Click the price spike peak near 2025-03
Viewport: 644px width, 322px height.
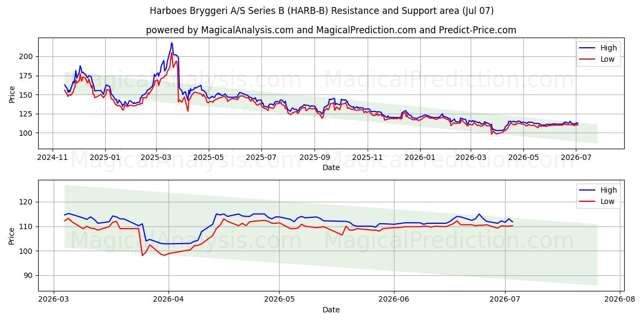point(172,43)
